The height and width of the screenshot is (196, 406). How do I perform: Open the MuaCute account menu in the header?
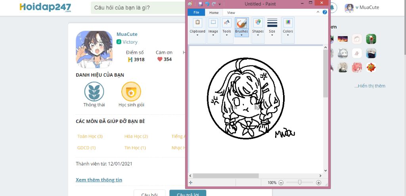(368, 8)
